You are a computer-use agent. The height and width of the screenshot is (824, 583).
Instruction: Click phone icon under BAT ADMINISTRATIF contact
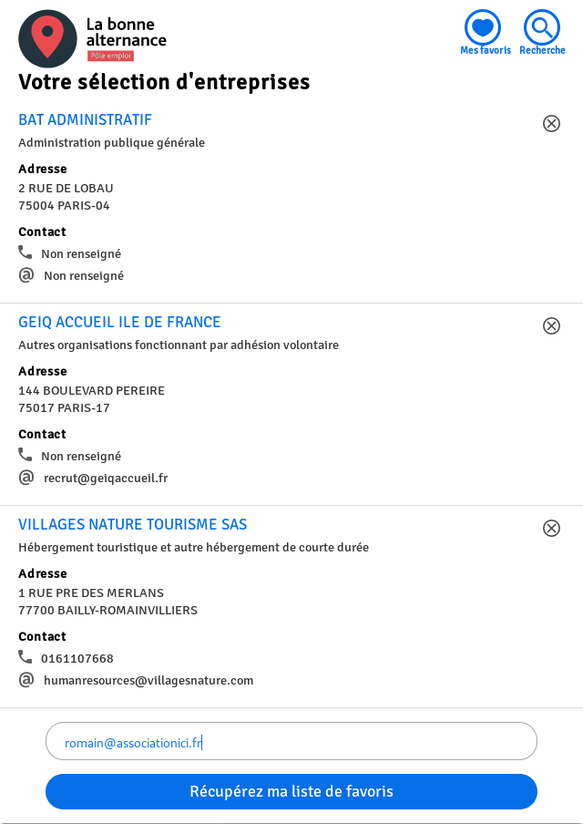(26, 252)
